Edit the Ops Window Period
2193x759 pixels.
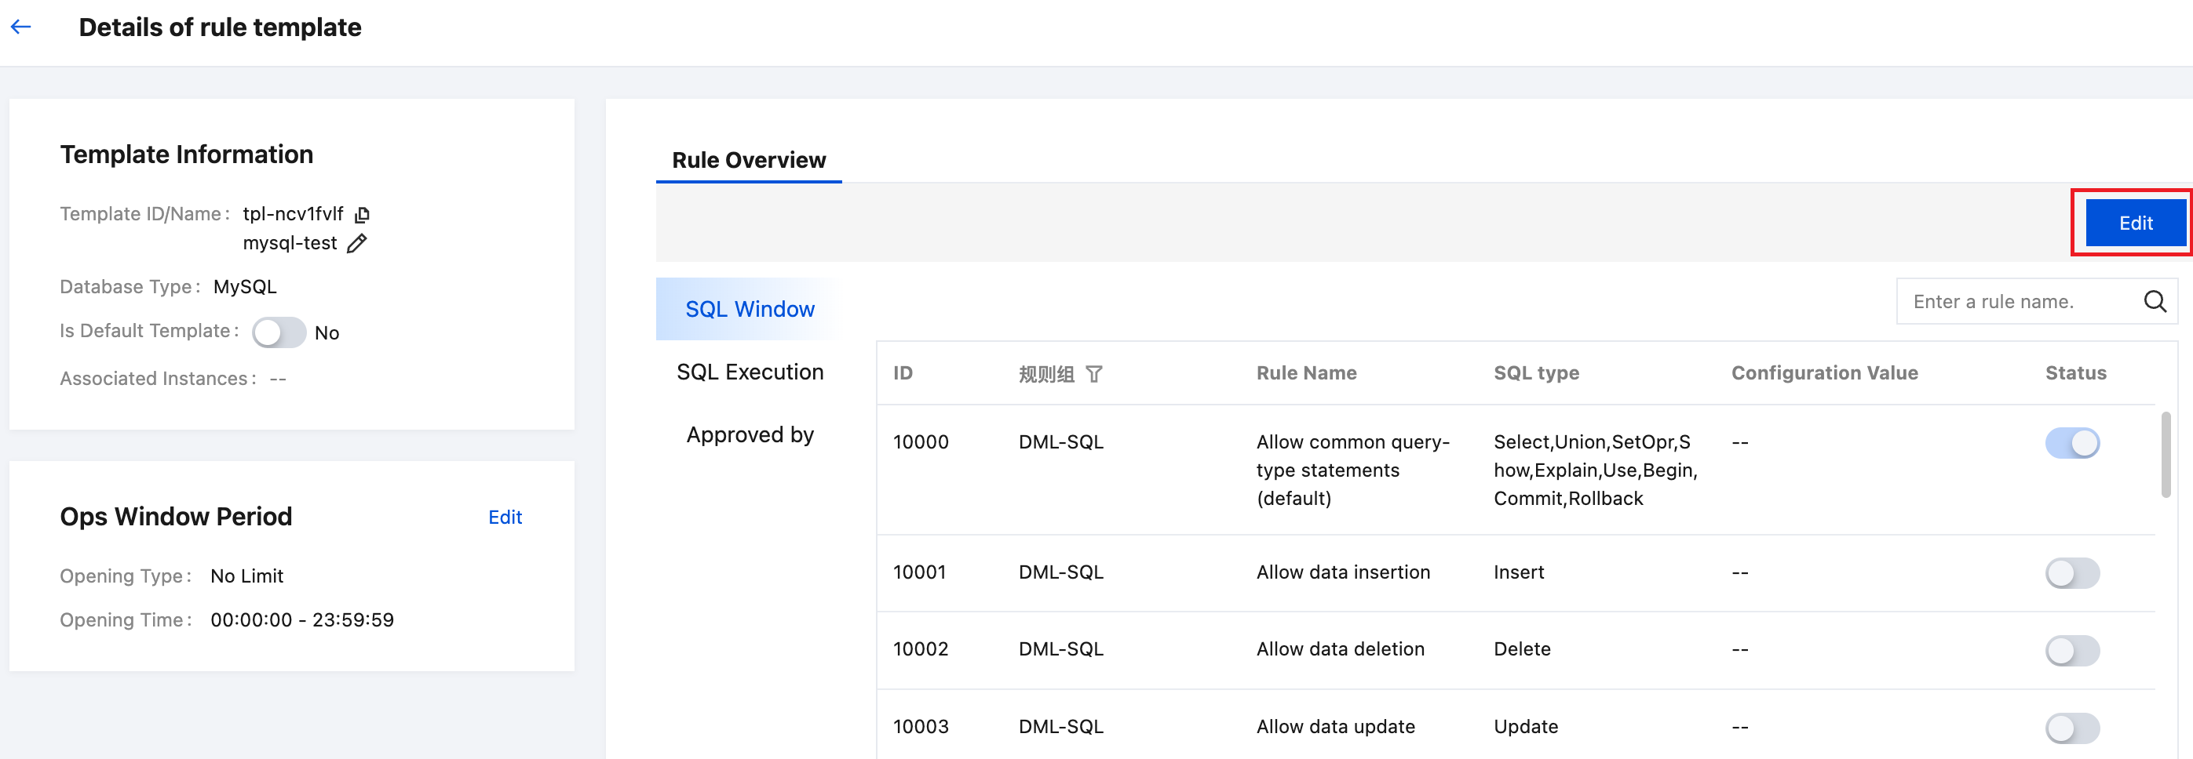pyautogui.click(x=505, y=517)
